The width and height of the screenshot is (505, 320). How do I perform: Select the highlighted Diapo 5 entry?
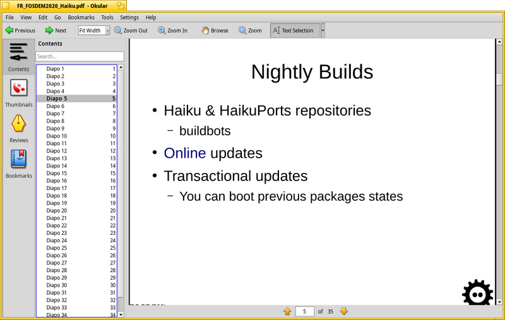click(x=76, y=98)
